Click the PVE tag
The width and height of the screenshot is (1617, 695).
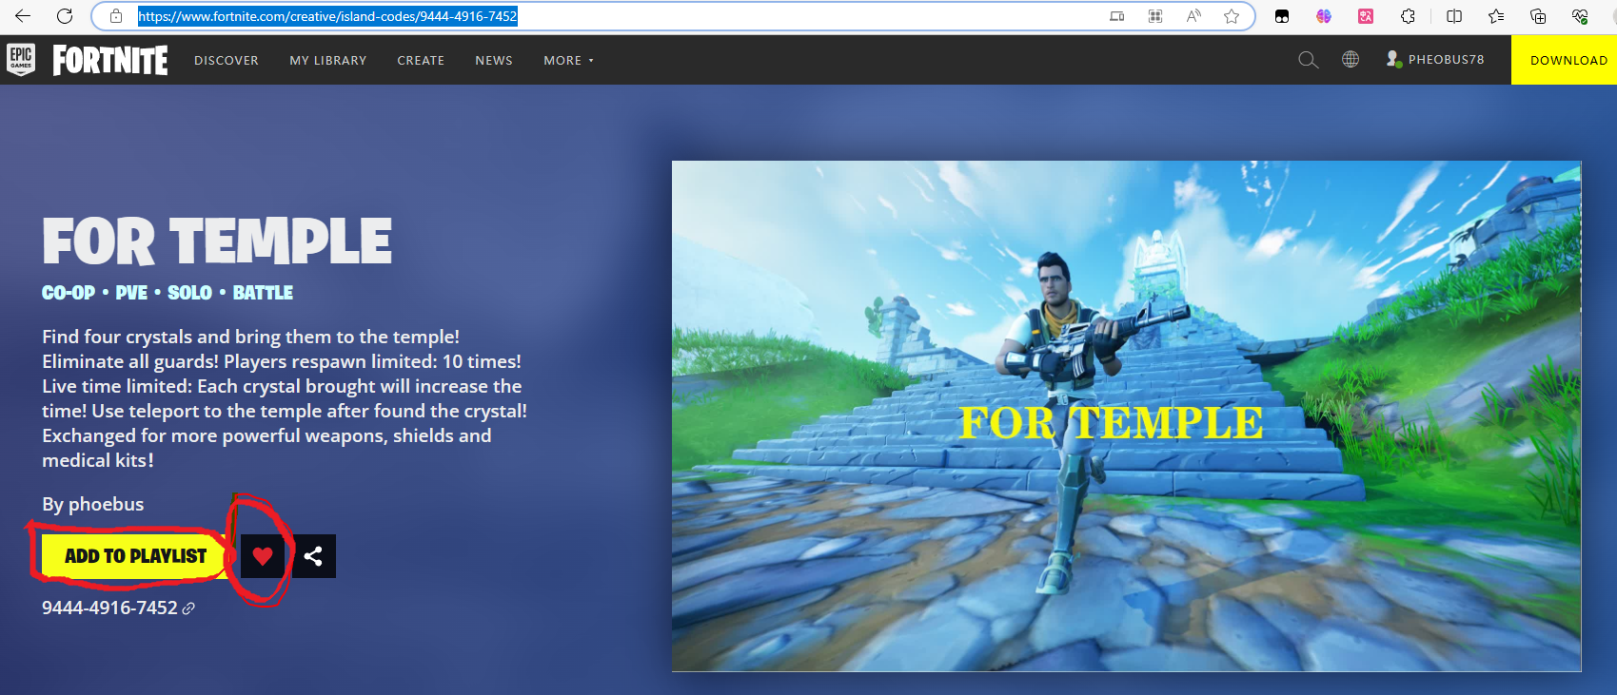click(131, 293)
